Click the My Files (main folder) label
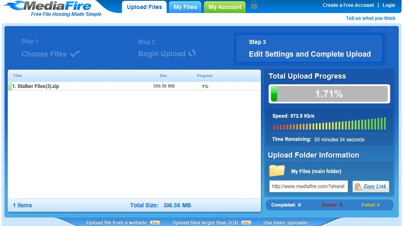The image size is (404, 226). point(316,171)
